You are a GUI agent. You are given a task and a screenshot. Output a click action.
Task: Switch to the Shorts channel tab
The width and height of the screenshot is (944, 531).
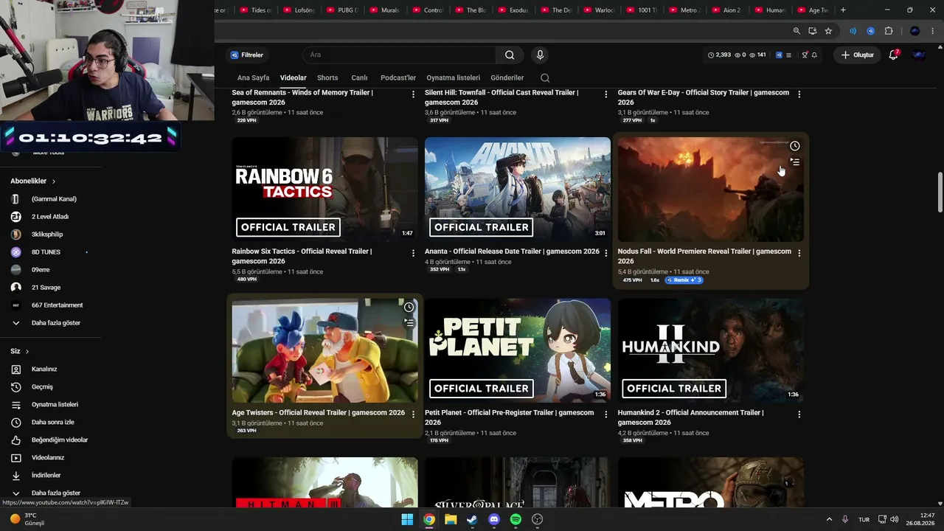(x=327, y=77)
